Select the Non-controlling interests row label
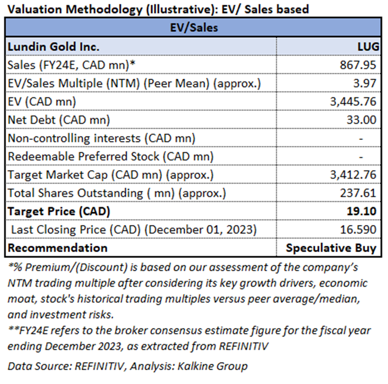This screenshot has width=388, height=384. pos(101,138)
